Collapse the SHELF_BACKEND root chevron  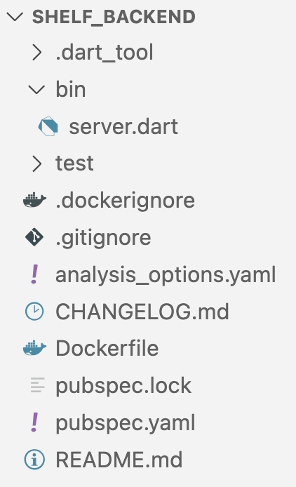coord(15,16)
